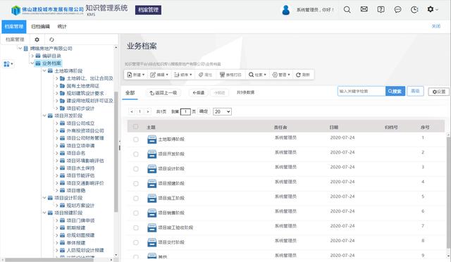Image resolution: width=451 pixels, height=262 pixels.
Task: Click the 属性 properties toolbar button
Action: click(x=205, y=75)
